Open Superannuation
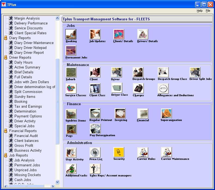215x190 pixels. pyautogui.click(x=166, y=113)
